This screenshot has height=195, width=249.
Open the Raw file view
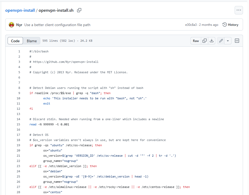tap(196, 41)
